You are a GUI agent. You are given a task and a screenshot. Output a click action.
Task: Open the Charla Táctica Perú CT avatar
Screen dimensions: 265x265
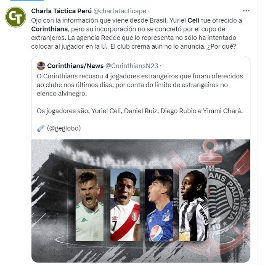15,17
